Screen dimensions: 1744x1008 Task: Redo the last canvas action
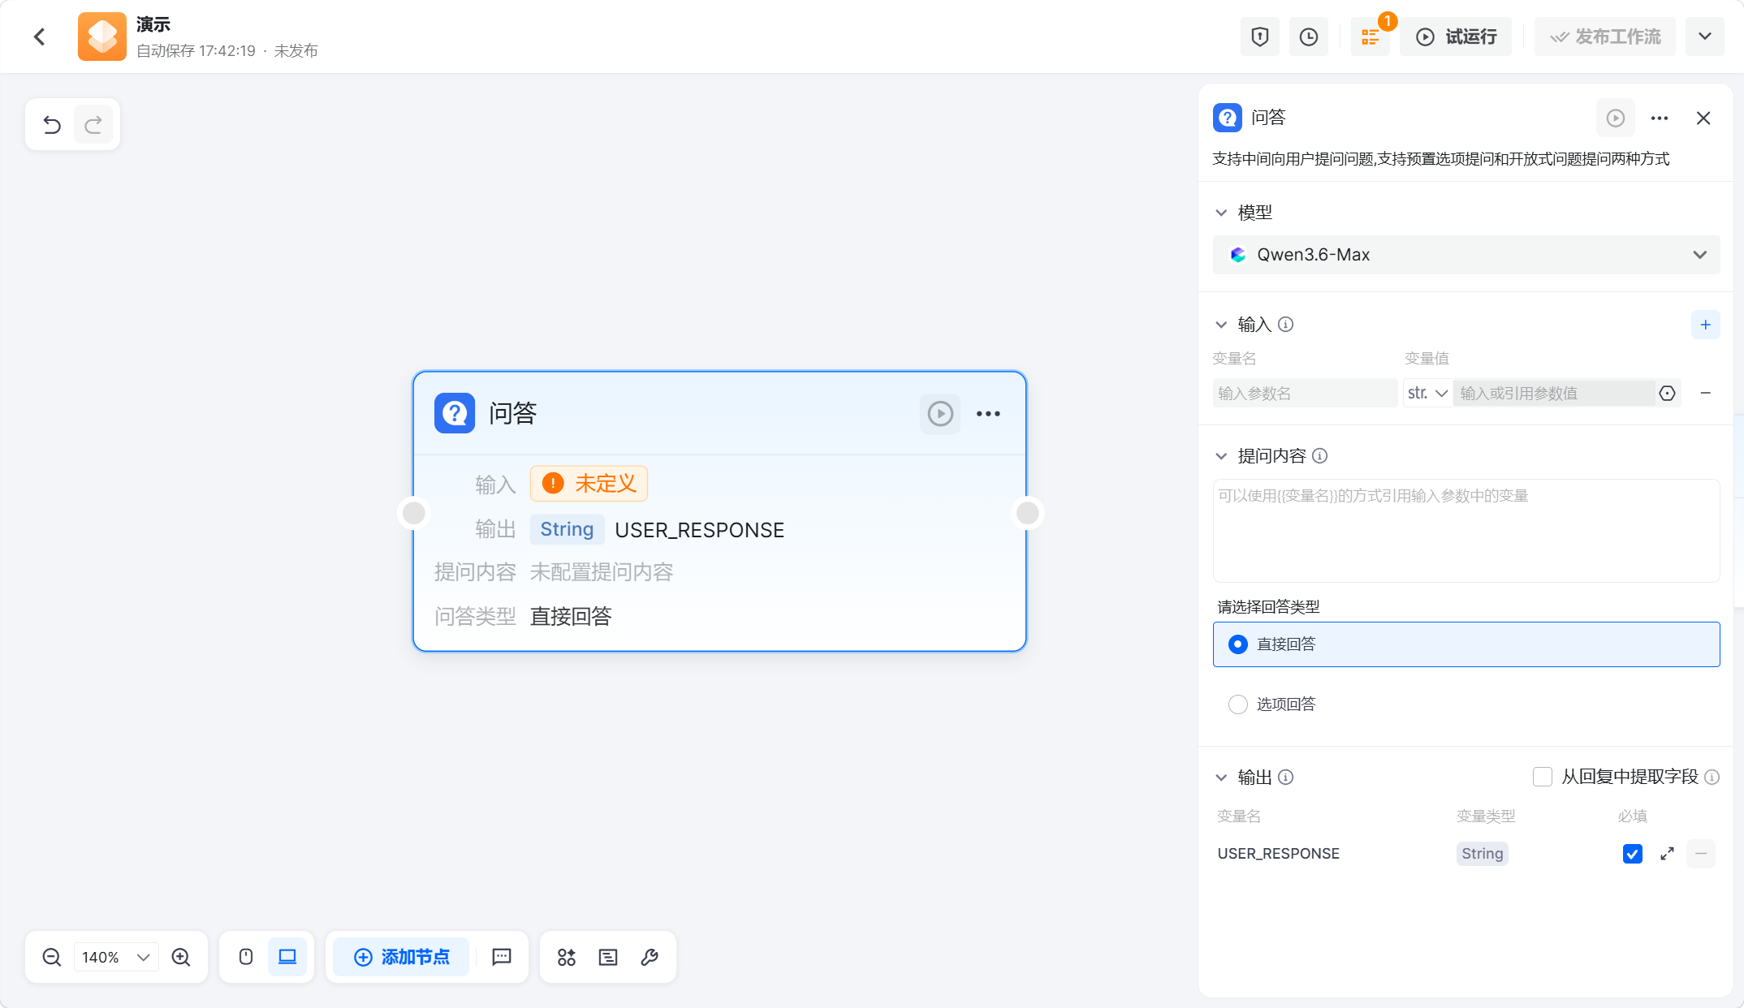pos(93,125)
